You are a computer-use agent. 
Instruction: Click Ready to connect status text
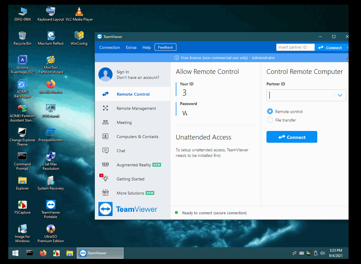tap(214, 213)
